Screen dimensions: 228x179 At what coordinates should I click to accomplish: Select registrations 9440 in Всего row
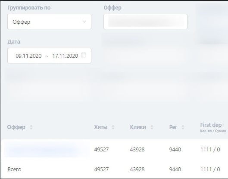click(x=175, y=170)
